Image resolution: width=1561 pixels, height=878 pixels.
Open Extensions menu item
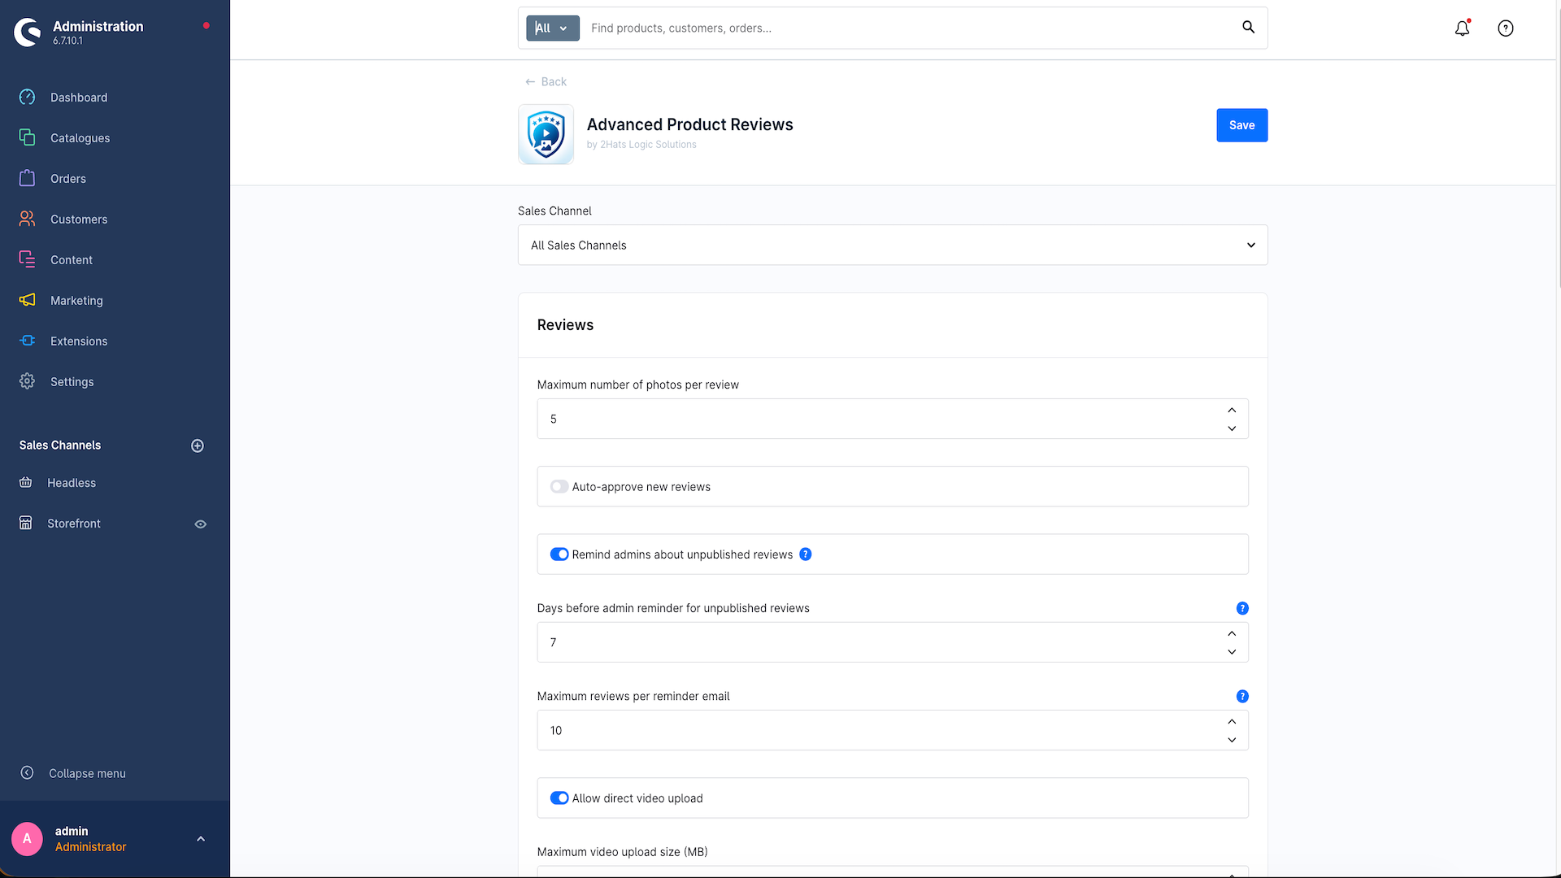click(78, 341)
